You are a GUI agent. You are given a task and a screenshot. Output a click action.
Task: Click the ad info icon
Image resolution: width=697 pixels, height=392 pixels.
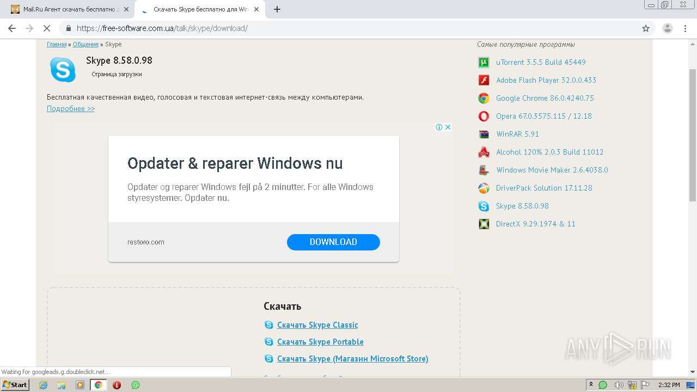(x=439, y=127)
